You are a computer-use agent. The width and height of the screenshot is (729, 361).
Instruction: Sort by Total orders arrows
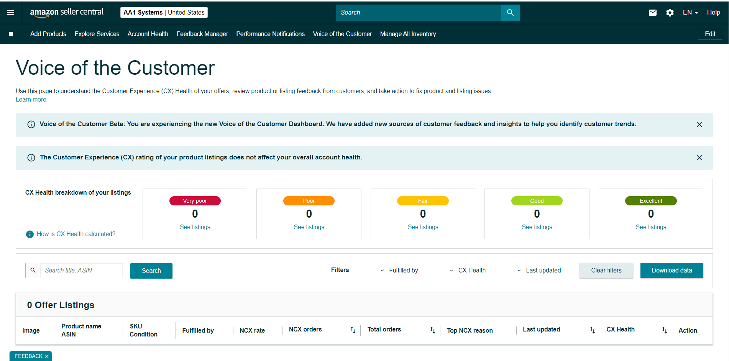432,330
